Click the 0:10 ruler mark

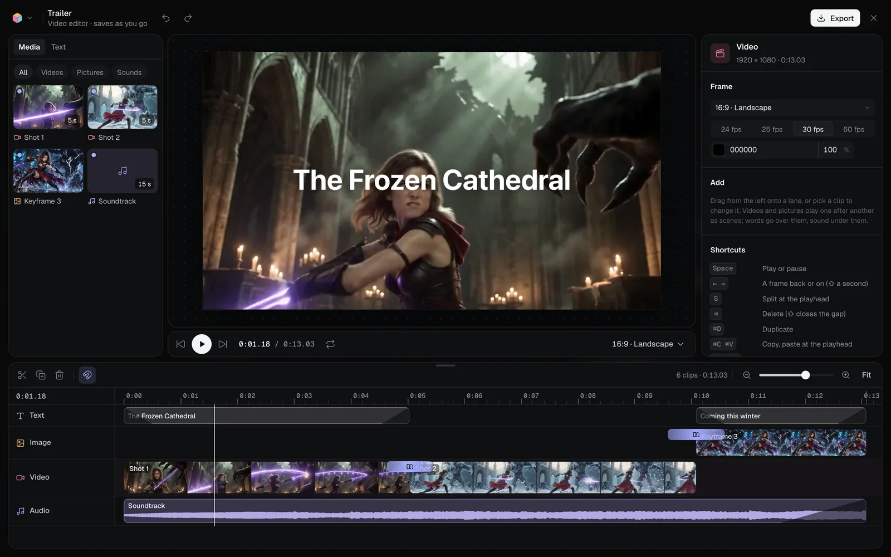tap(701, 396)
